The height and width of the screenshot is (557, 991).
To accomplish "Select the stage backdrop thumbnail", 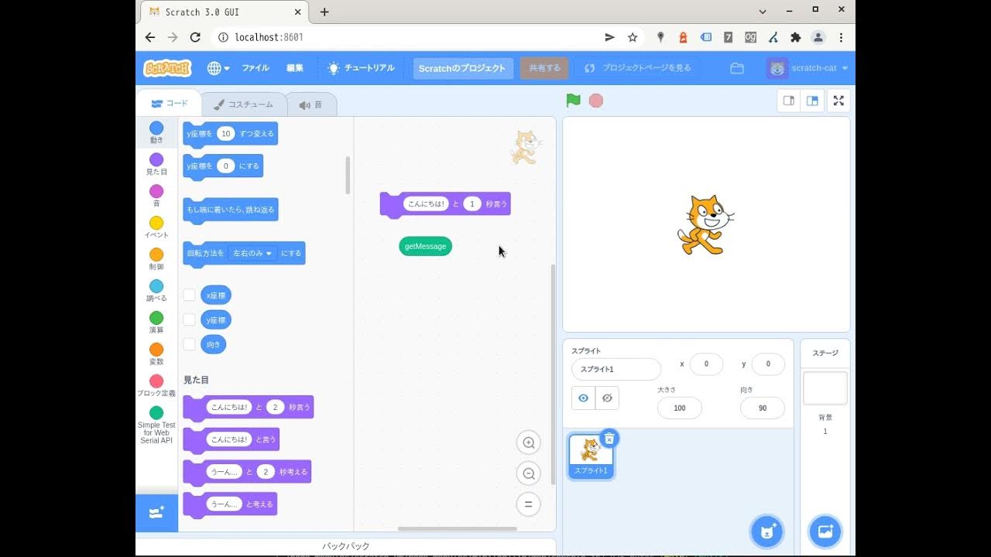I will click(x=825, y=388).
